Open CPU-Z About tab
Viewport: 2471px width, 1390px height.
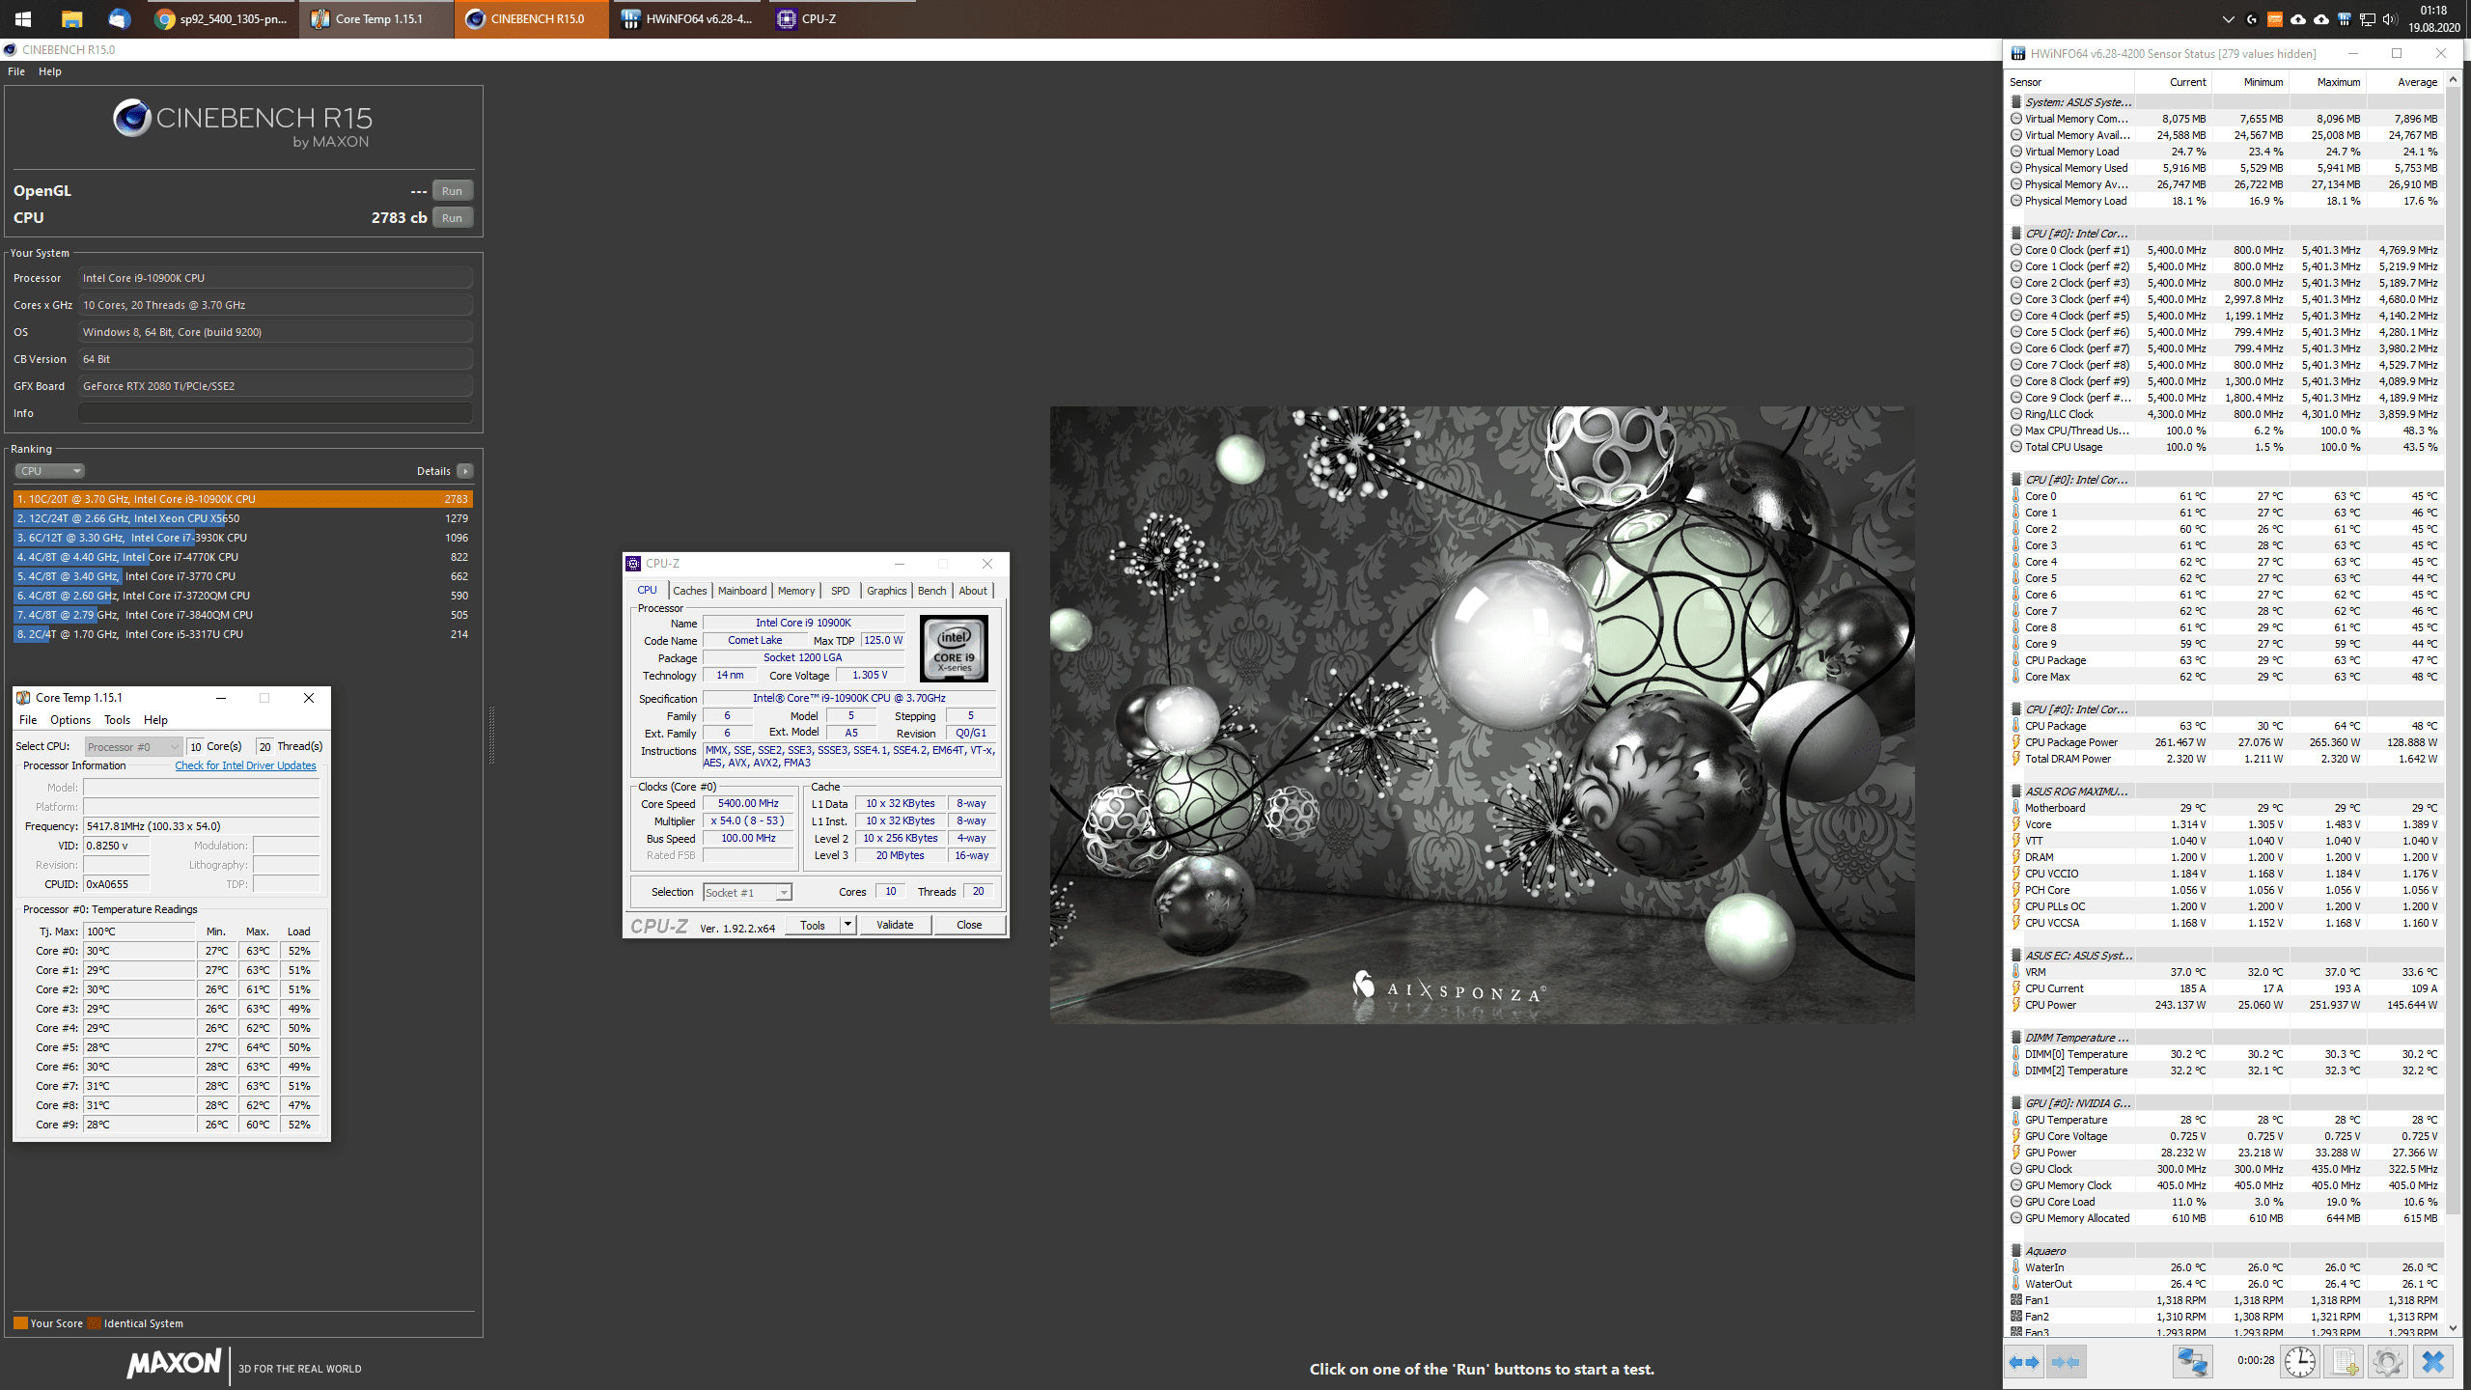pyautogui.click(x=973, y=591)
